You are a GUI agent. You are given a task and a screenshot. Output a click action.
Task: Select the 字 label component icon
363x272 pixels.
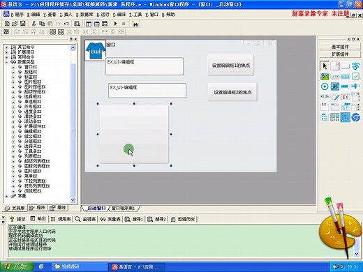355,66
